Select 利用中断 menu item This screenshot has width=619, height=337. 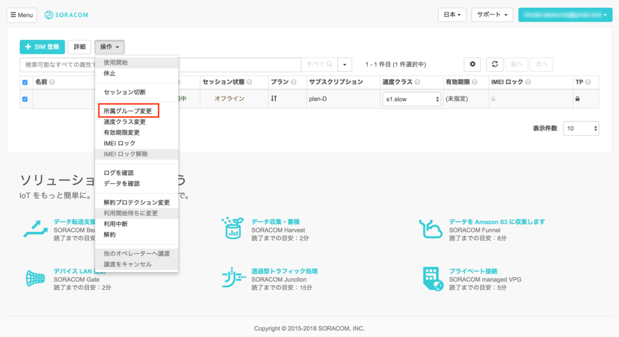pos(136,223)
